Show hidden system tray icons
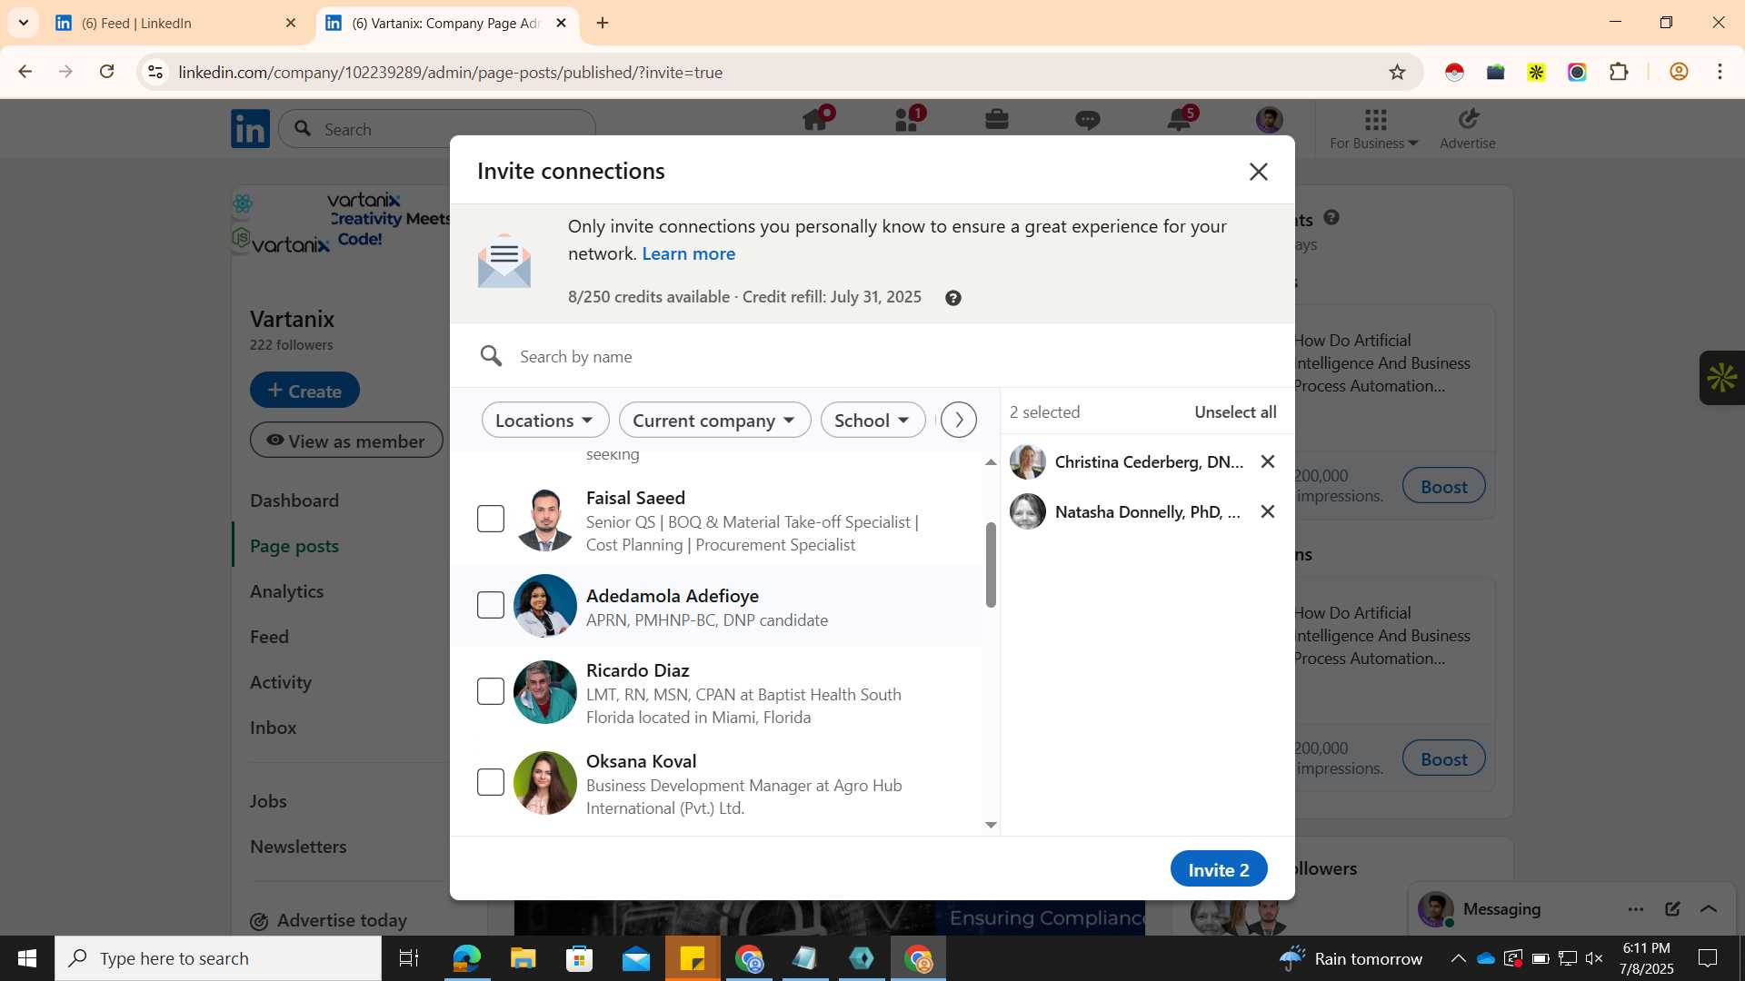This screenshot has width=1745, height=981. (1458, 958)
